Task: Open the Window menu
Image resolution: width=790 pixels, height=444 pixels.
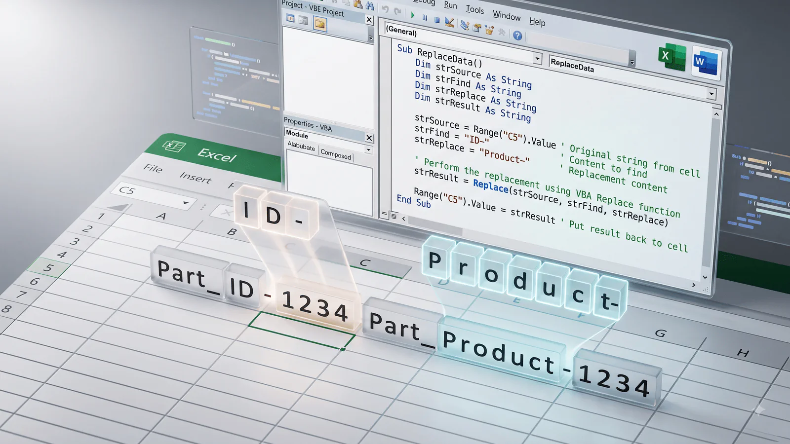Action: pos(507,16)
